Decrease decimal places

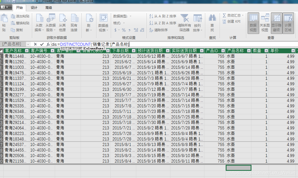pos(142,30)
